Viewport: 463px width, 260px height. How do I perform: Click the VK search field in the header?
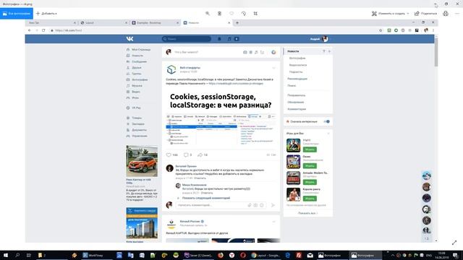tap(187, 39)
